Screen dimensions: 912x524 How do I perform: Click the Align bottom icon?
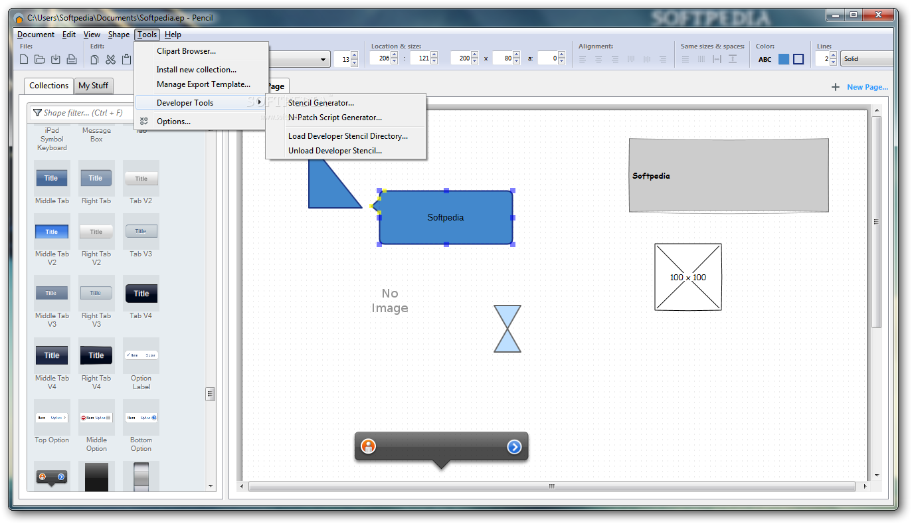pos(662,59)
